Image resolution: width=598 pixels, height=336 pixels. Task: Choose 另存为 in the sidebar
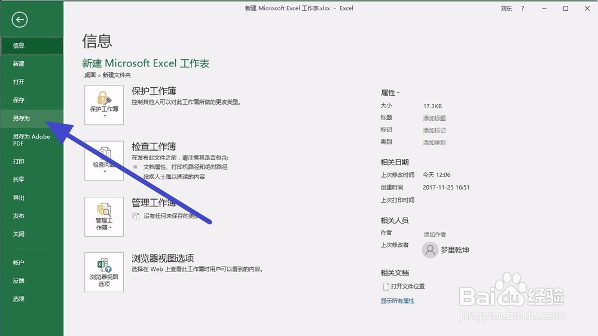(x=32, y=118)
